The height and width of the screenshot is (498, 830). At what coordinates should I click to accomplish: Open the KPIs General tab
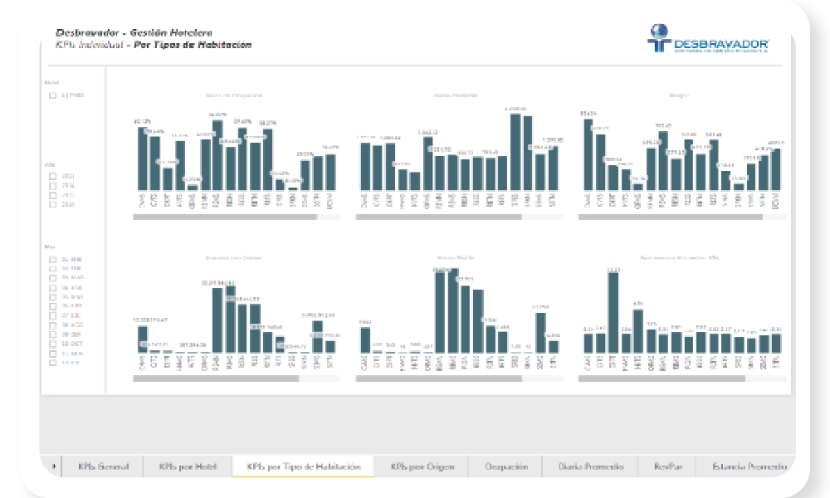click(103, 466)
